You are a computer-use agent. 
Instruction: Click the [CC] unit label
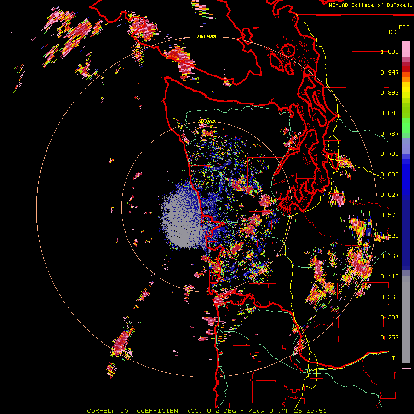(392, 32)
